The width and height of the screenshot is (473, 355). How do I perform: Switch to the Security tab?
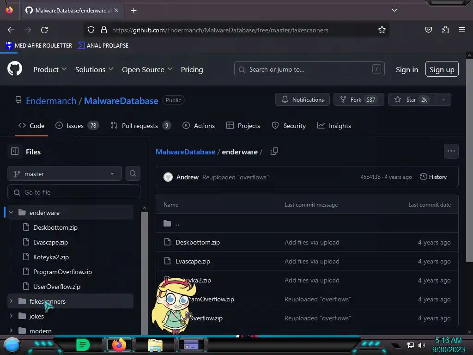tap(289, 126)
